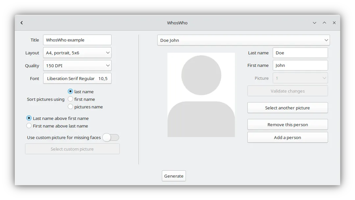This screenshot has height=200, width=355.
Task: Click Select another picture
Action: (x=288, y=108)
